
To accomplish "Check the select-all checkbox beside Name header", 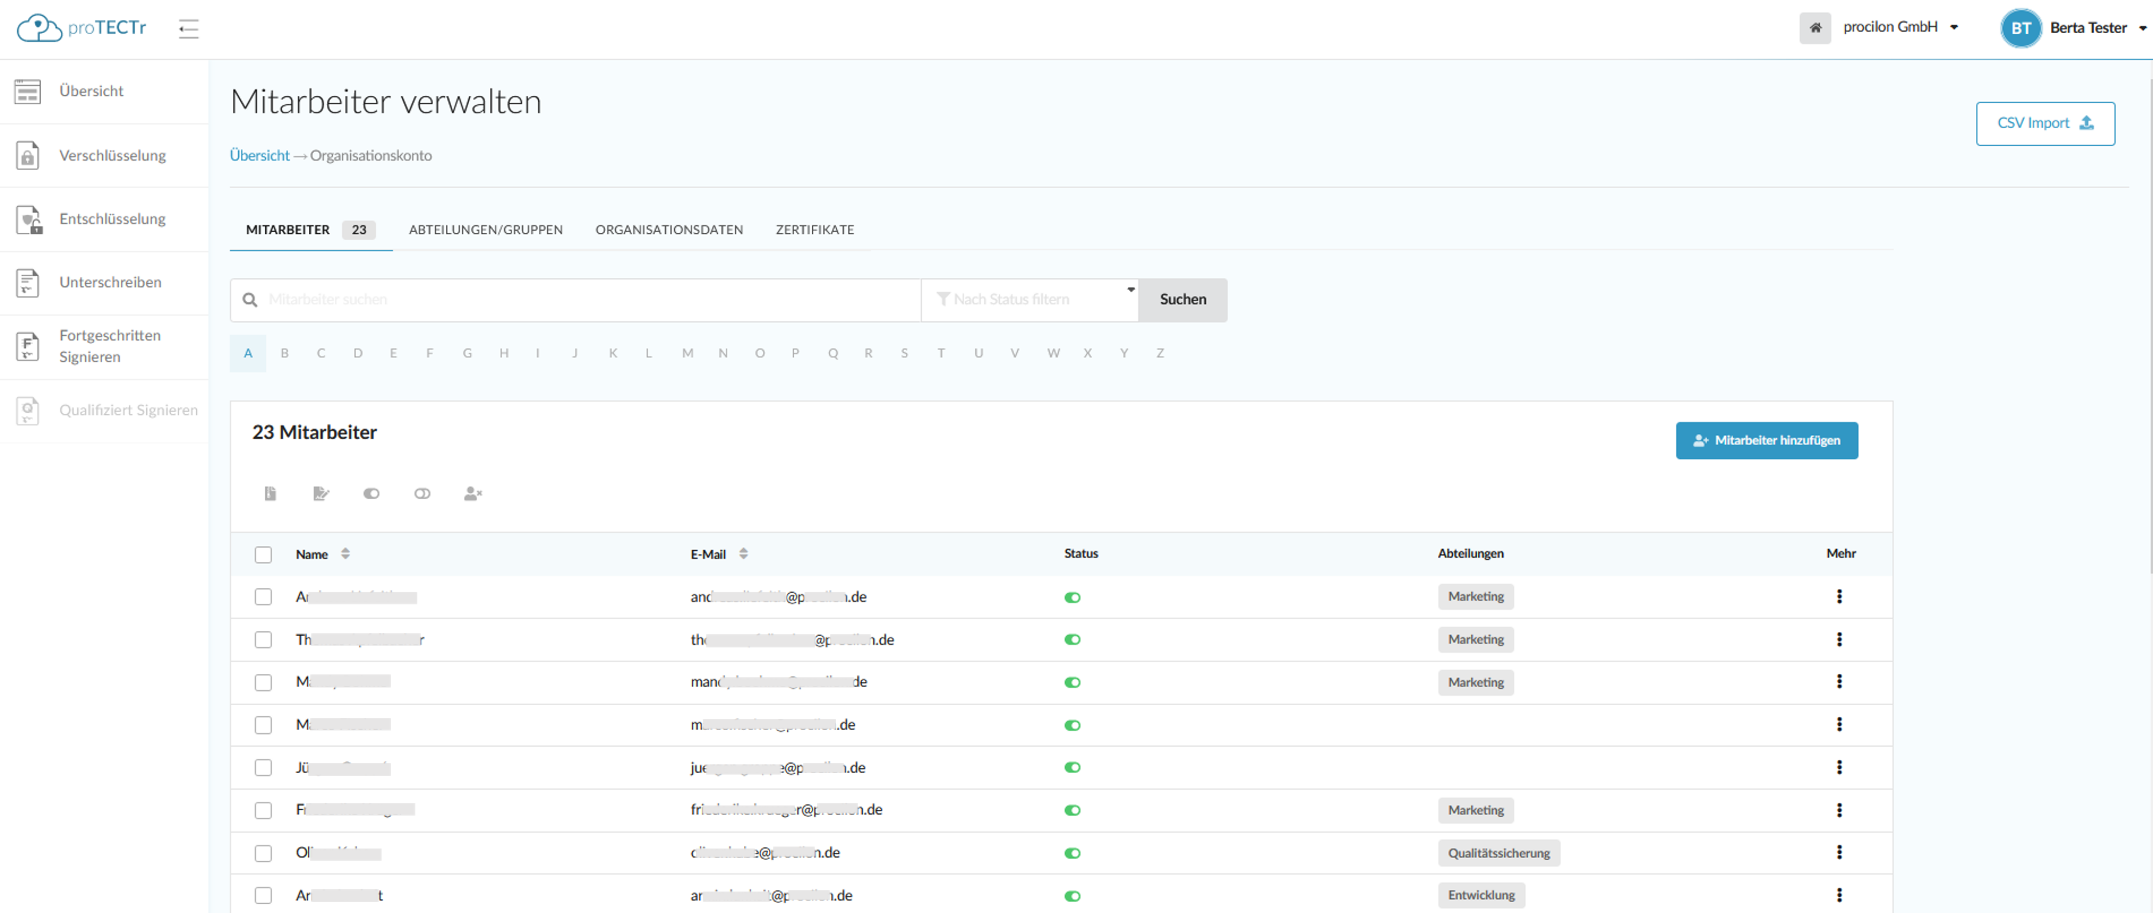I will click(263, 555).
